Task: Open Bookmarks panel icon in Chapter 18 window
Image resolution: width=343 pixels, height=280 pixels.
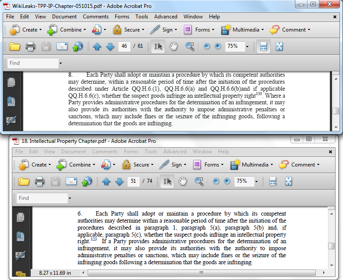Action: (20, 236)
